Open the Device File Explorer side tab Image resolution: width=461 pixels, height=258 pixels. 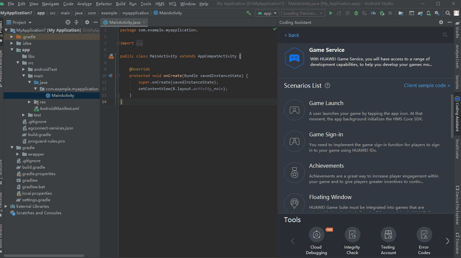tap(457, 205)
